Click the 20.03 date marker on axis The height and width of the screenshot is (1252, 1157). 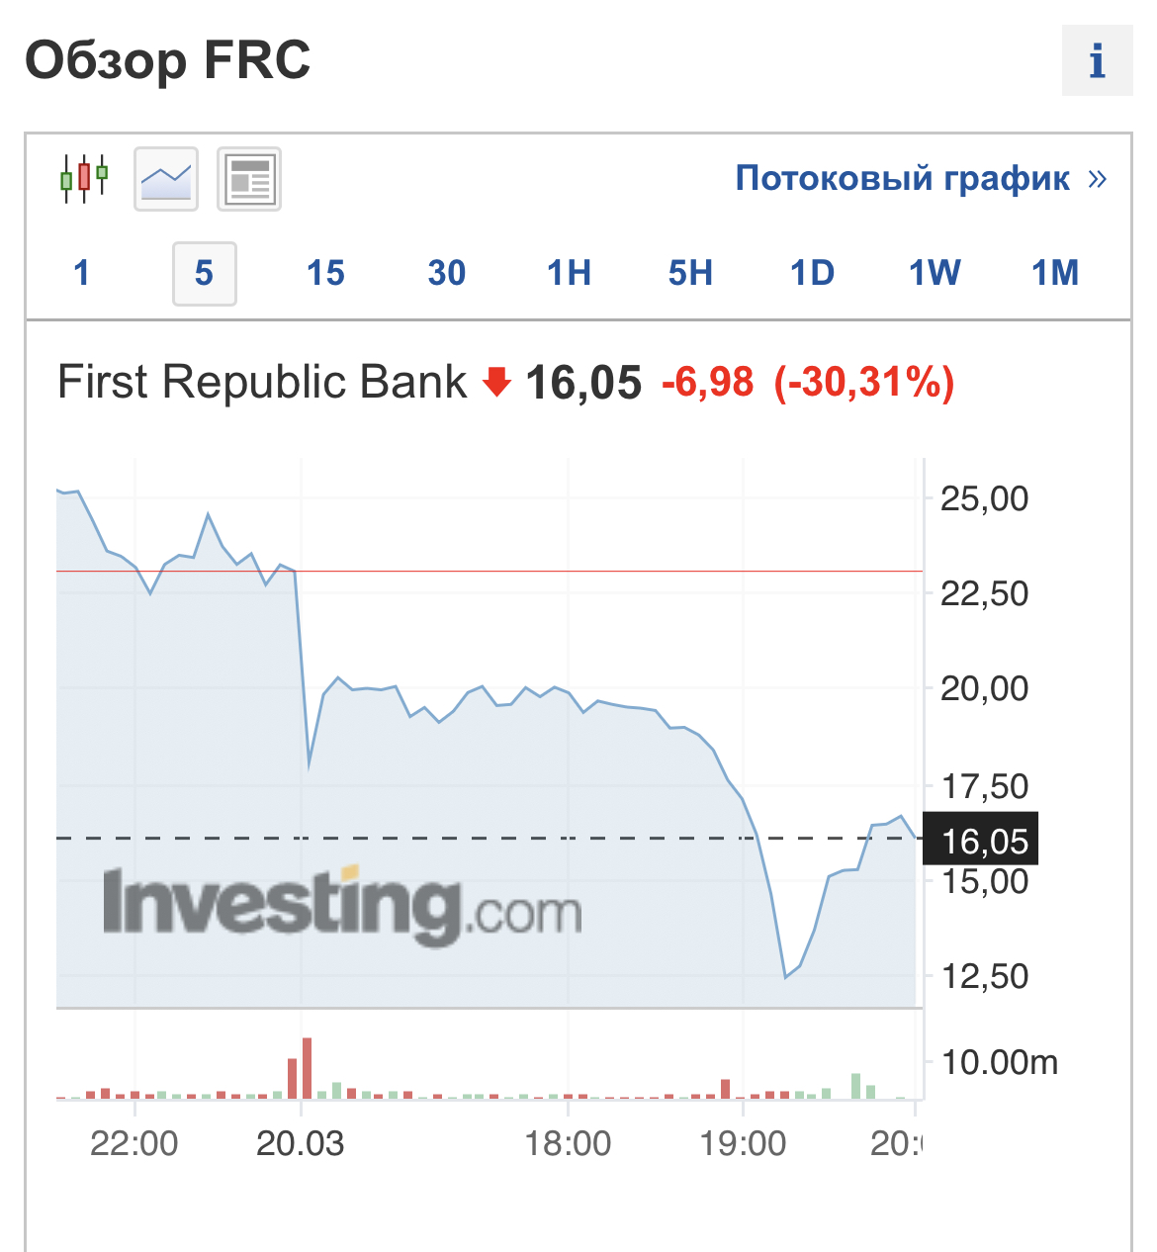tap(300, 1144)
